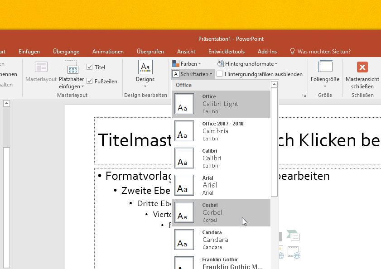This screenshot has height=269, width=381.
Task: Open the Entwicklertools tab
Action: (227, 52)
